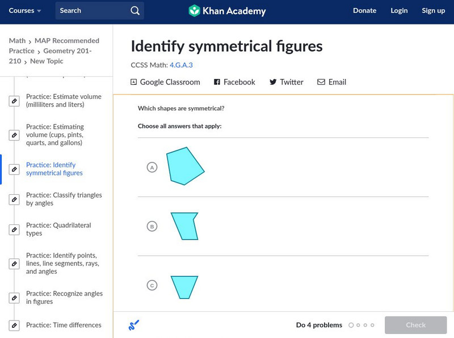Click the Check button
This screenshot has height=338, width=454.
coord(415,325)
